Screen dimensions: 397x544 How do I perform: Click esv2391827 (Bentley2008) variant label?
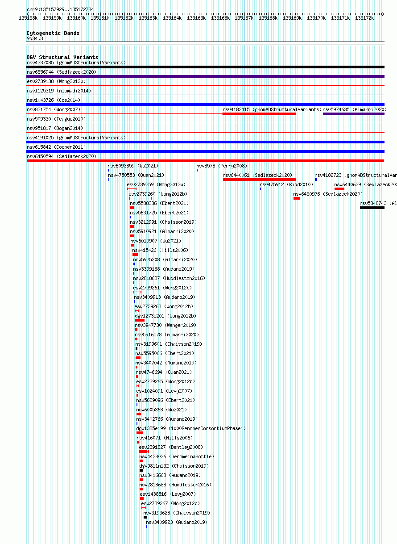coord(171,447)
